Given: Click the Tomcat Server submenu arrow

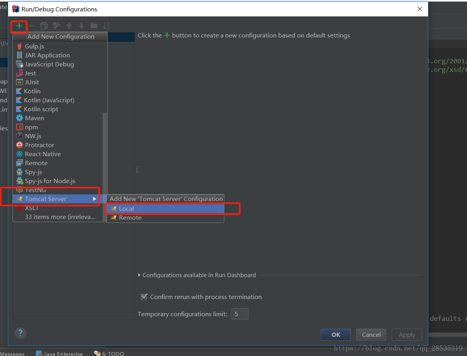Looking at the screenshot, I should [x=94, y=199].
